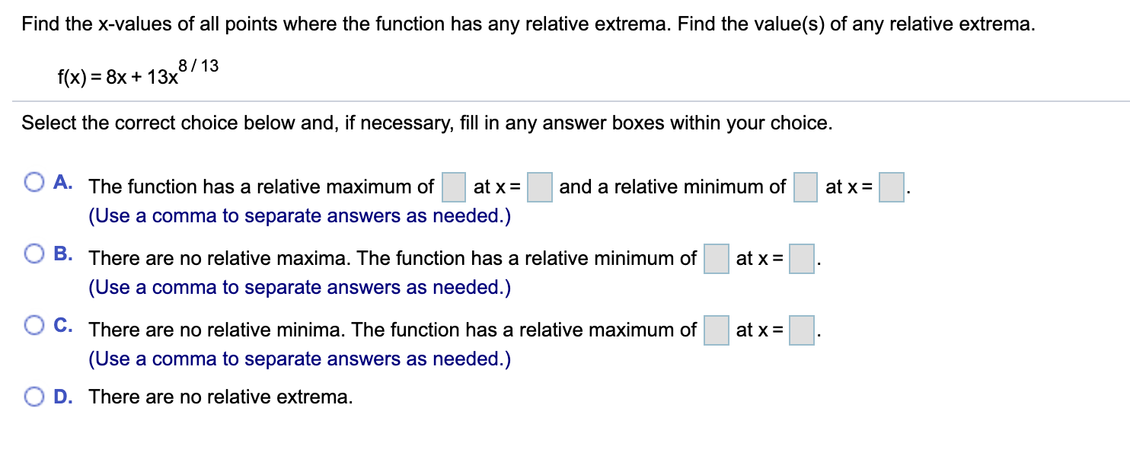Click the relative minimum value box in choice A
Image resolution: width=1130 pixels, height=475 pixels.
(805, 186)
